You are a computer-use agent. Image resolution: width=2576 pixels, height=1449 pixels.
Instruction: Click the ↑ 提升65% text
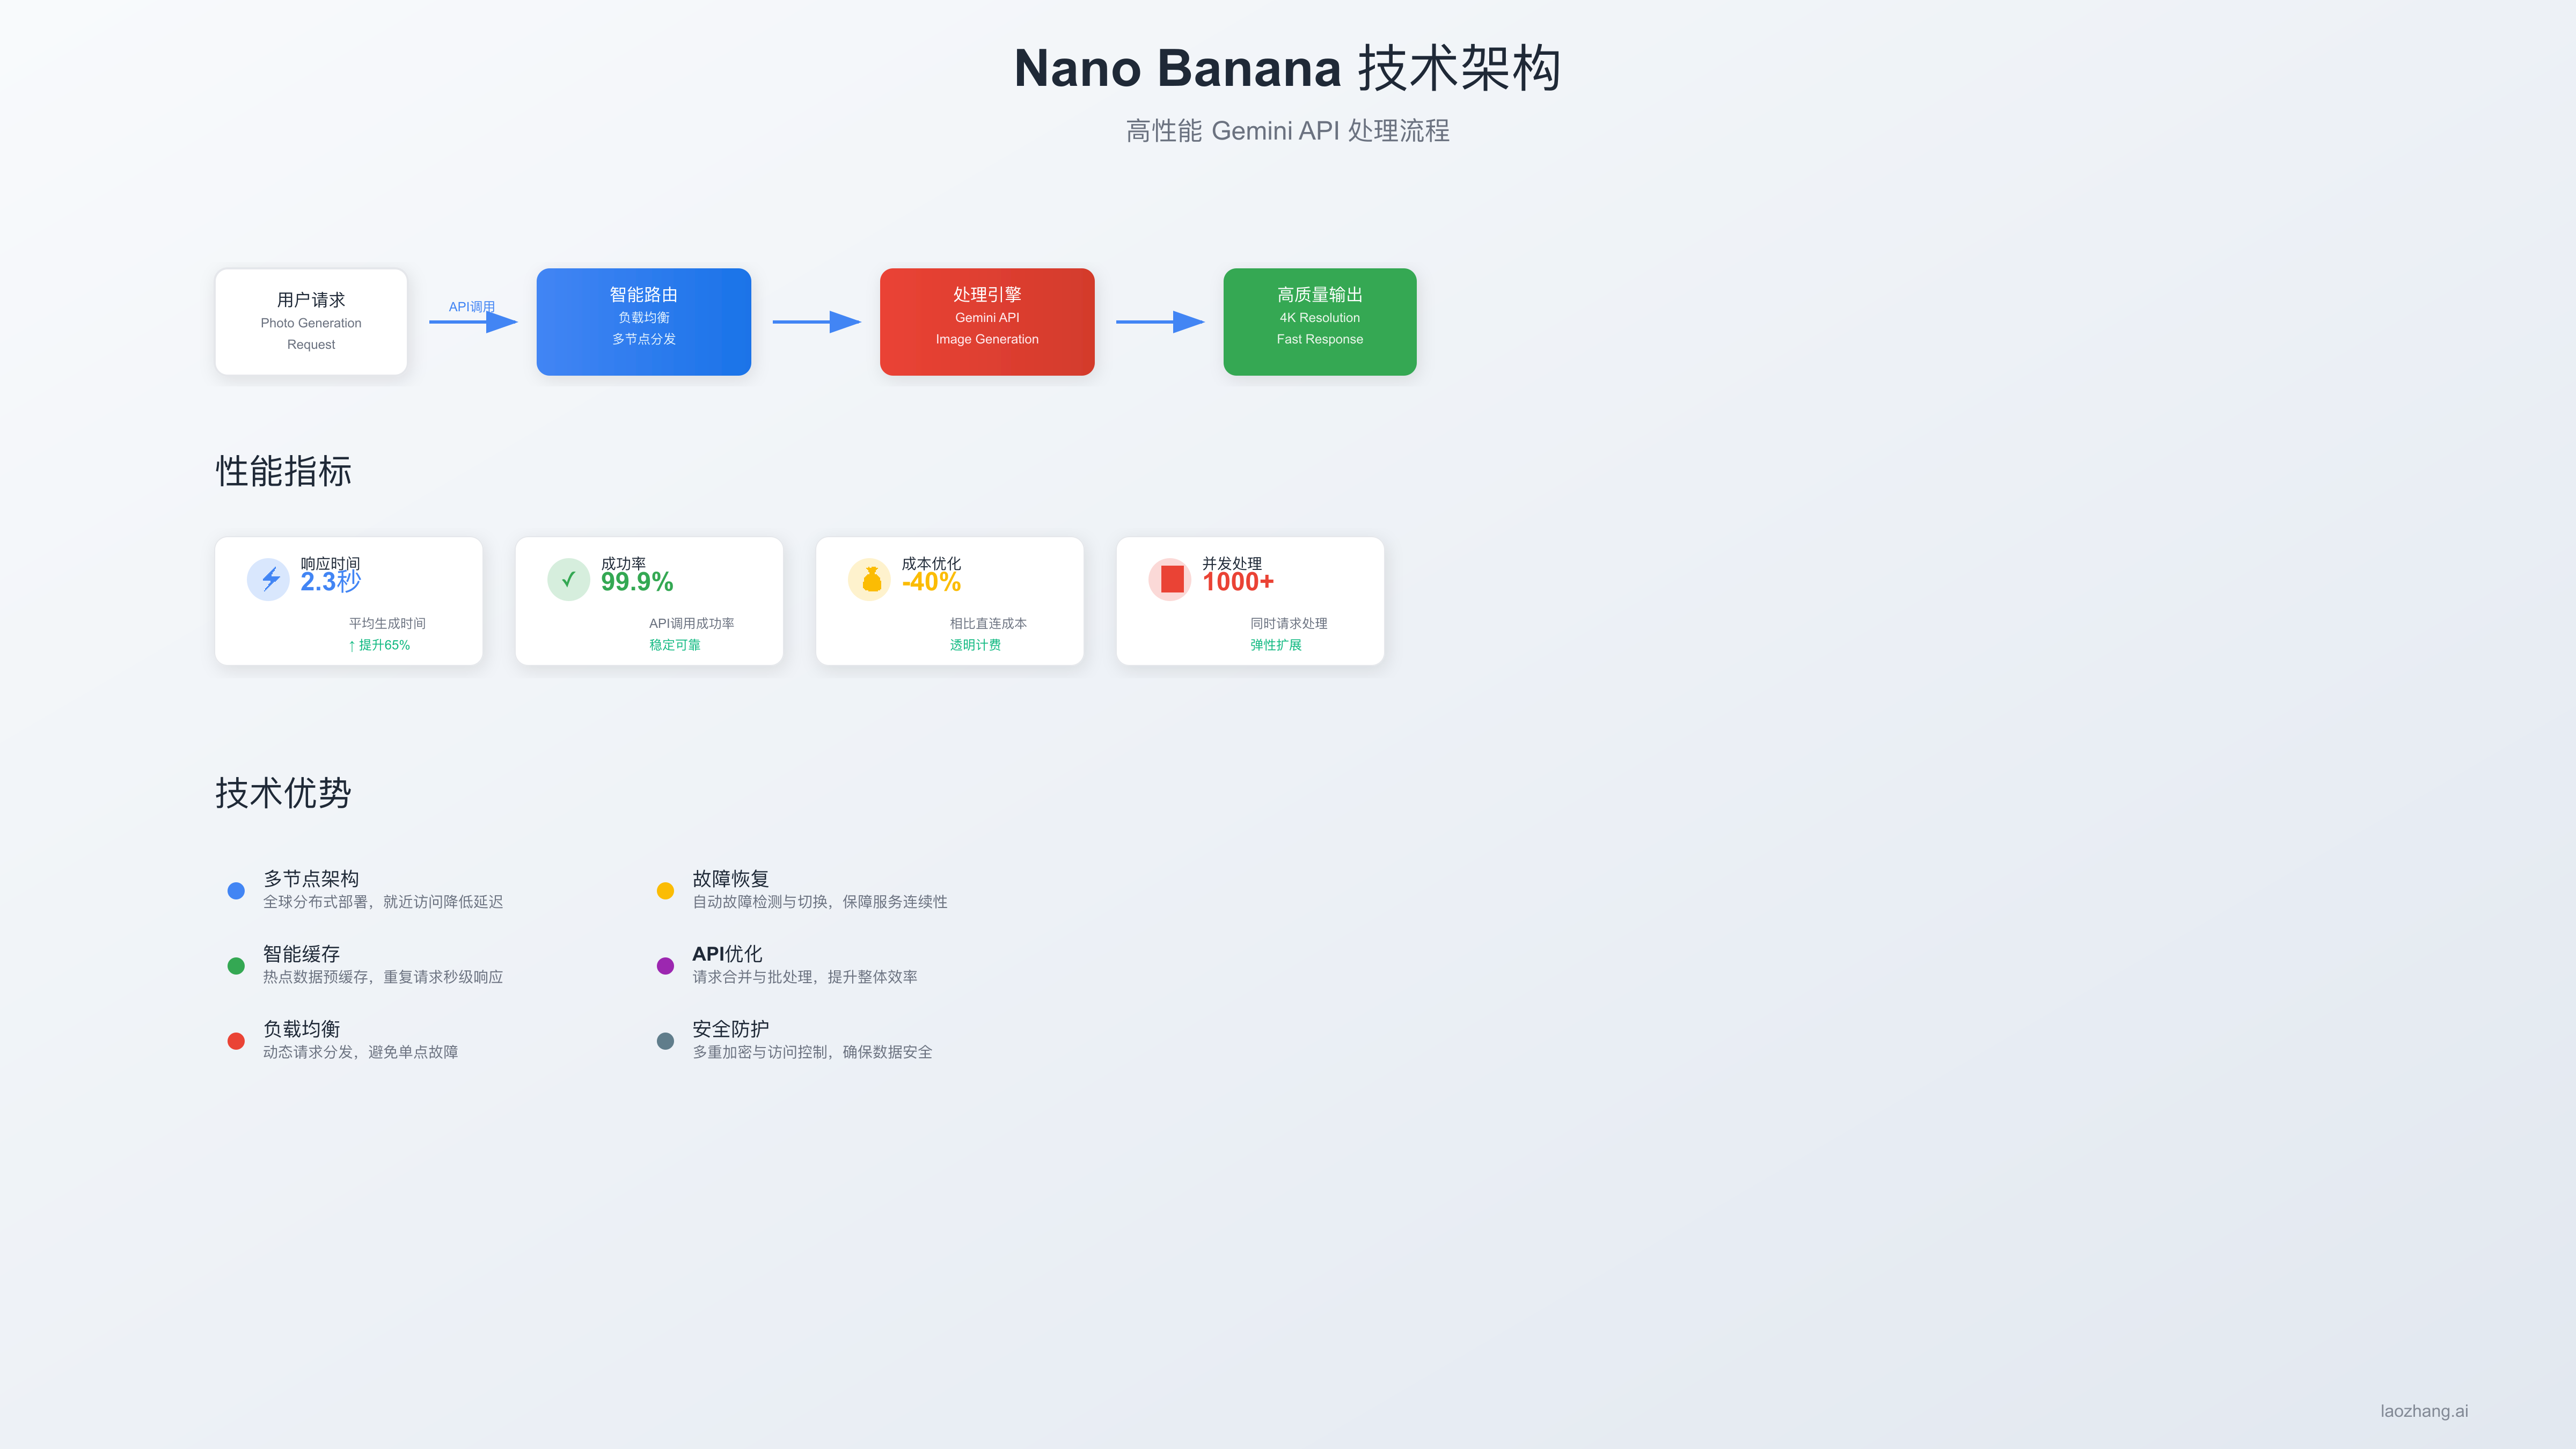coord(379,645)
